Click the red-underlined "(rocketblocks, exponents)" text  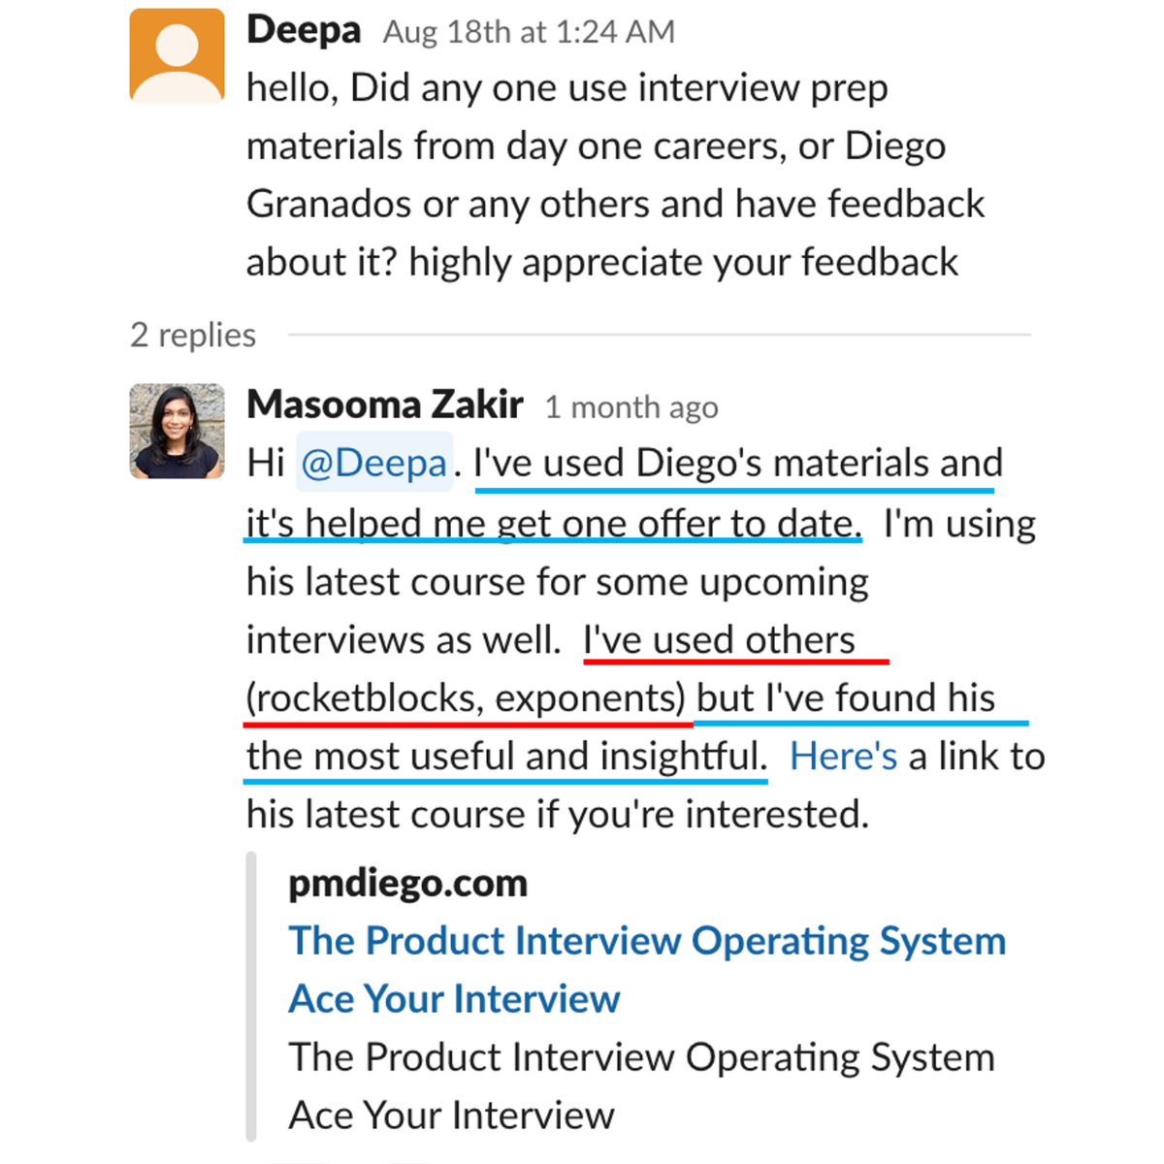tap(466, 698)
